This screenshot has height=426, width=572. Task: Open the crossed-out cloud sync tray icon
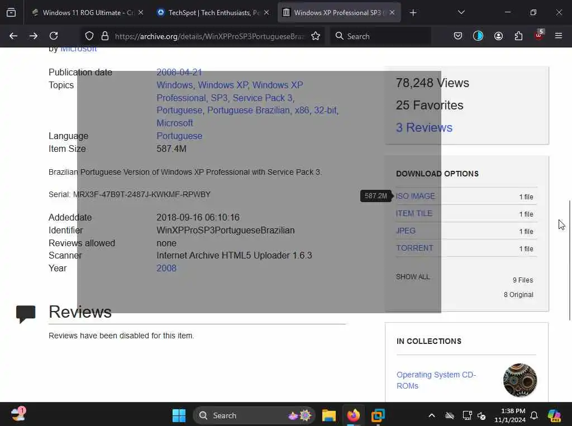(x=450, y=415)
